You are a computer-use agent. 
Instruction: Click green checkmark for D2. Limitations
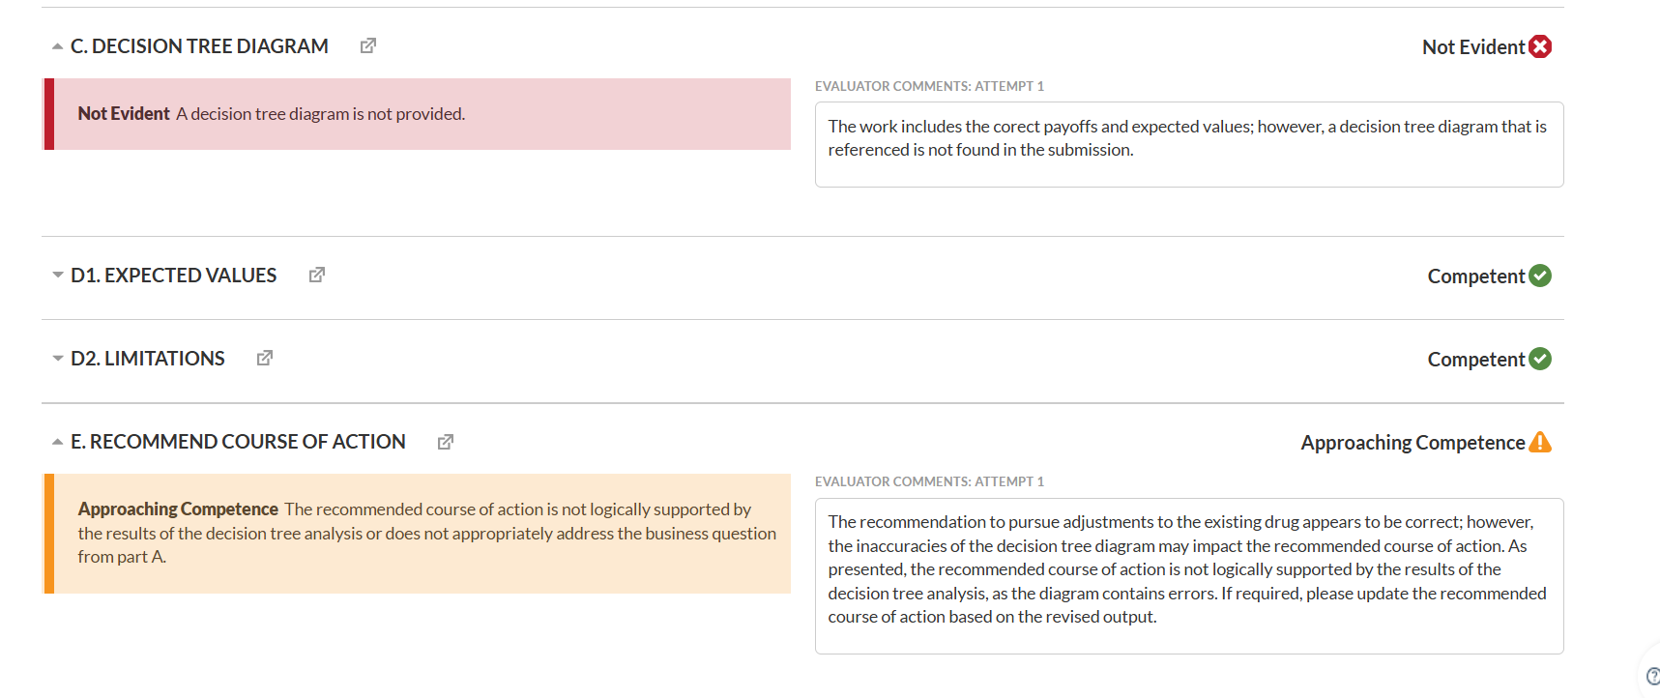coord(1540,359)
